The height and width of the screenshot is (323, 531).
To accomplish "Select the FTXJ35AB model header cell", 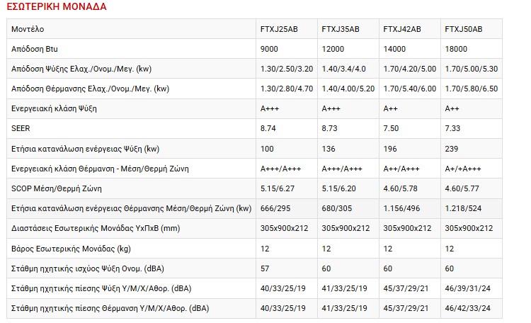I will 341,29.
